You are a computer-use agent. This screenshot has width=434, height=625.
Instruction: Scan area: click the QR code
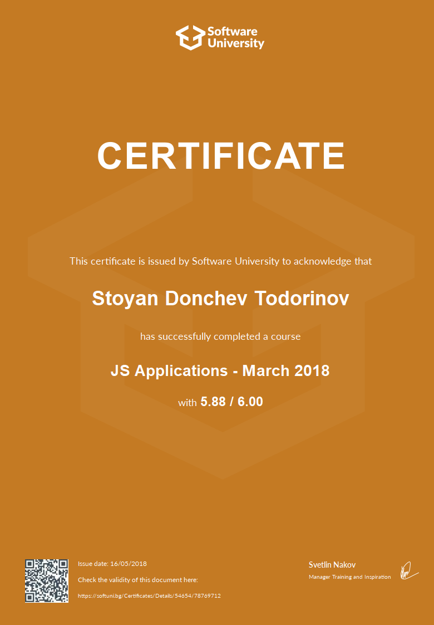pos(47,580)
